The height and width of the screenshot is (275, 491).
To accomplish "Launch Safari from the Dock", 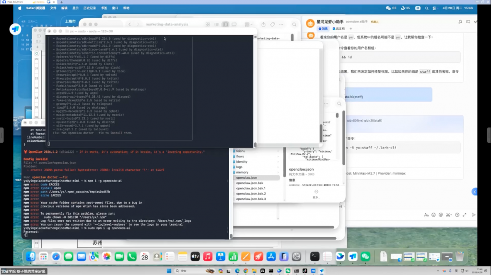I will (56, 256).
